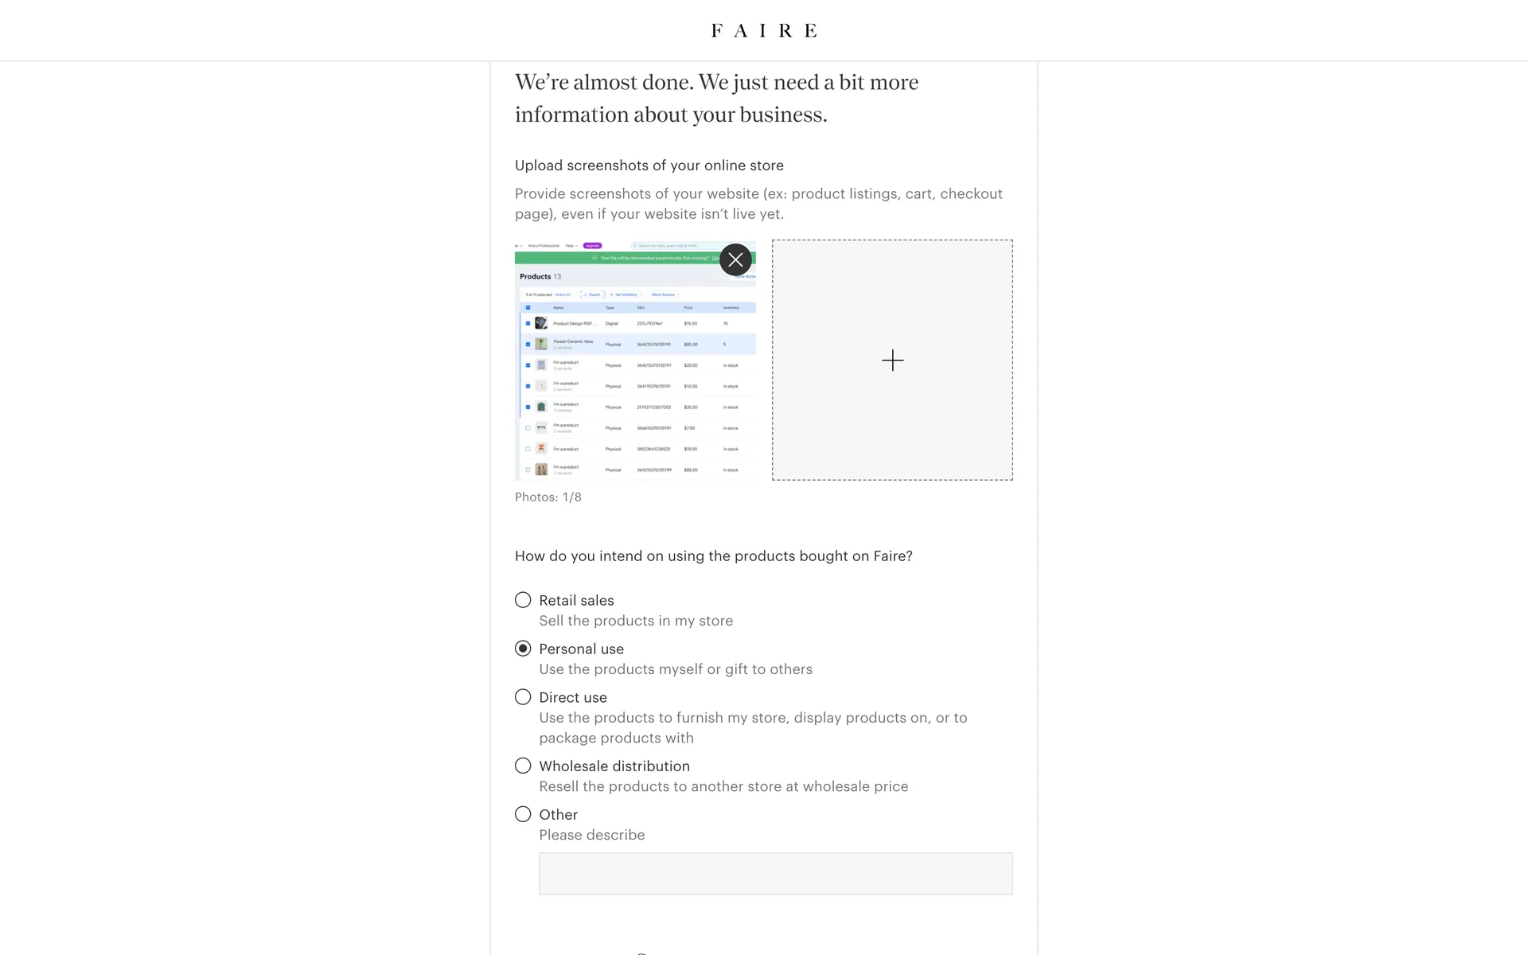Click the 'Personal use' label text
Viewport: 1528px width, 955px height.
581,649
